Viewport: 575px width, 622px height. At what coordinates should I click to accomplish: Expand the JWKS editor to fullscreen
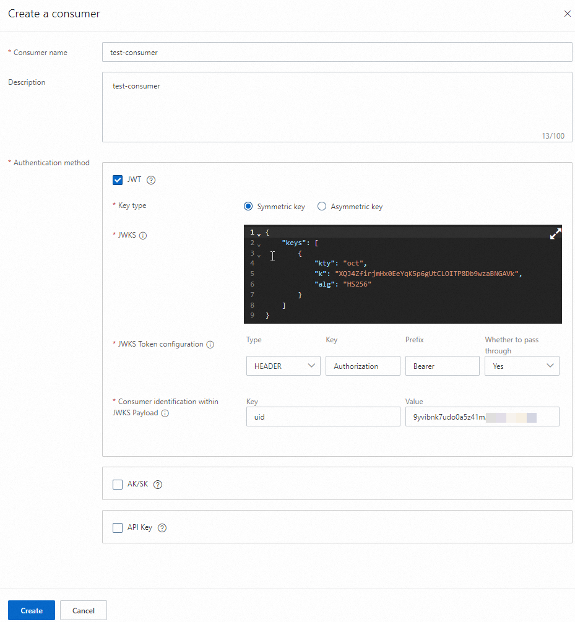click(555, 233)
